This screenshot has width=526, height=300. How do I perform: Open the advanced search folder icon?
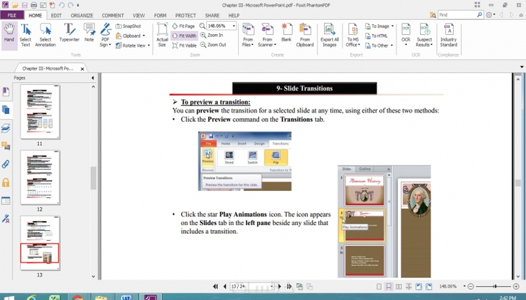[x=433, y=15]
